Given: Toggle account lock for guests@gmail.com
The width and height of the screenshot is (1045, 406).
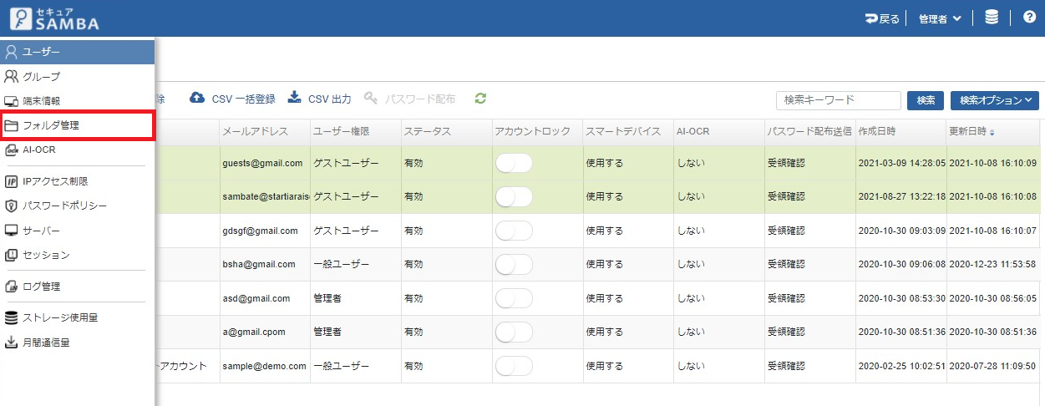Looking at the screenshot, I should [x=514, y=164].
